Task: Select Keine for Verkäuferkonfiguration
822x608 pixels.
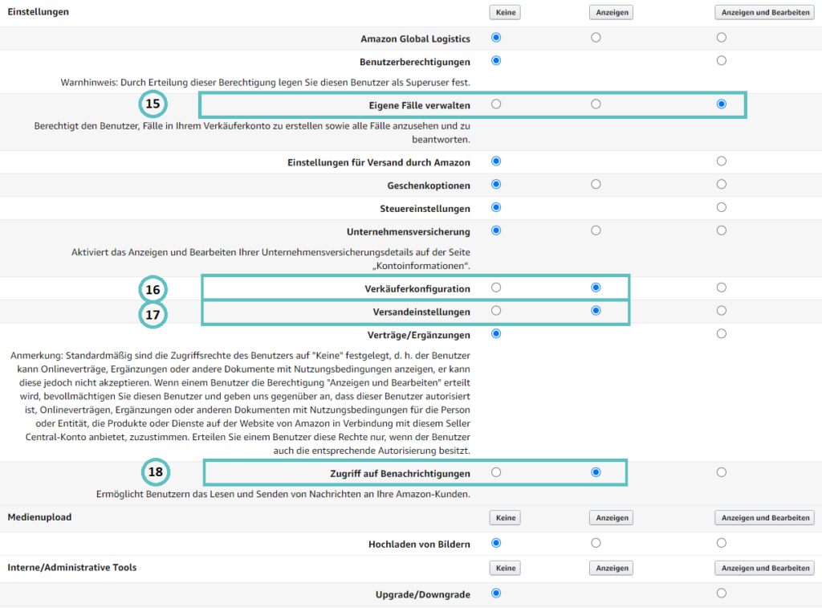Action: 496,288
